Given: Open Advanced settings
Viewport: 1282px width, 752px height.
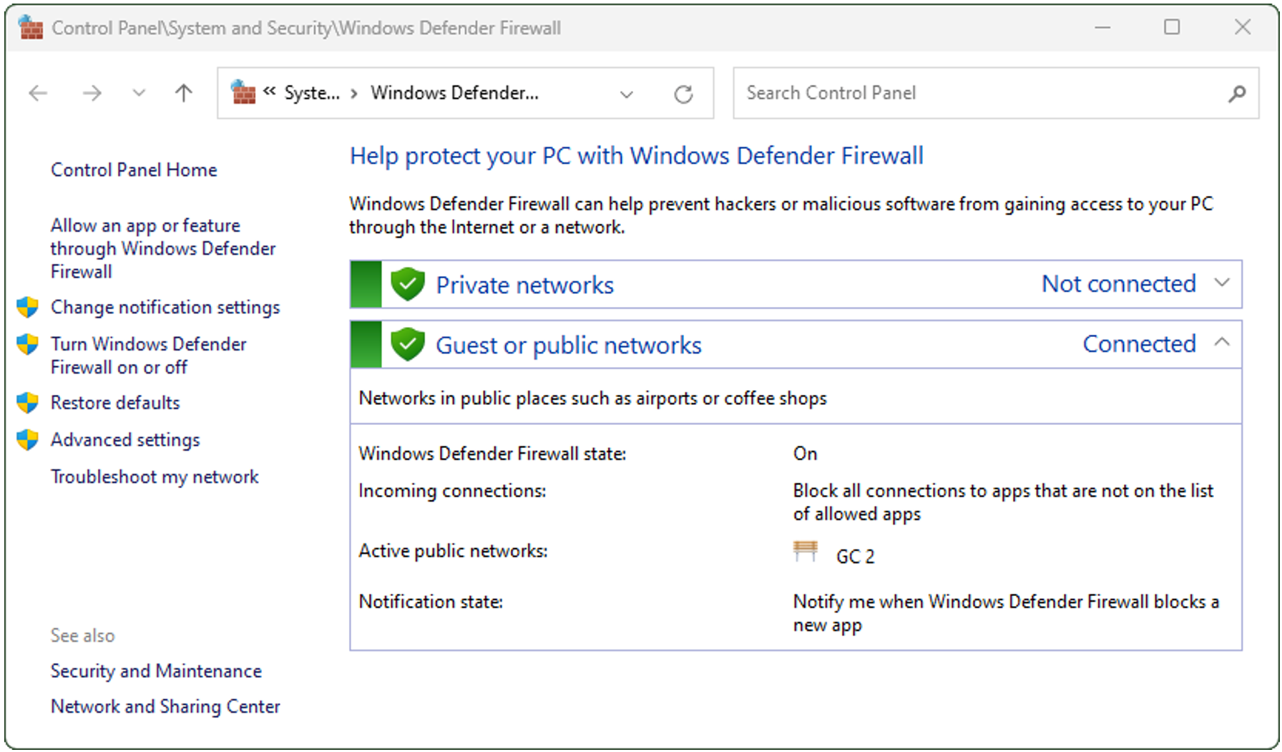Looking at the screenshot, I should pyautogui.click(x=125, y=439).
